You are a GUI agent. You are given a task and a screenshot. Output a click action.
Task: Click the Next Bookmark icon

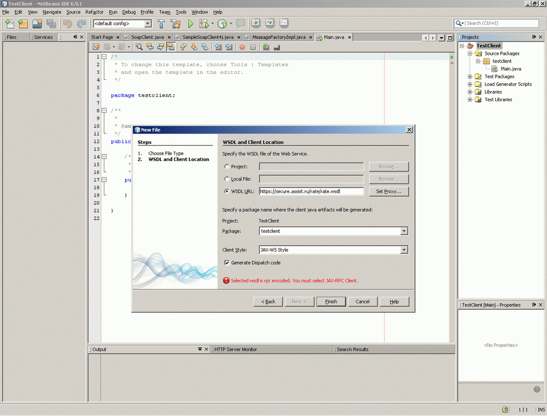tap(194, 47)
